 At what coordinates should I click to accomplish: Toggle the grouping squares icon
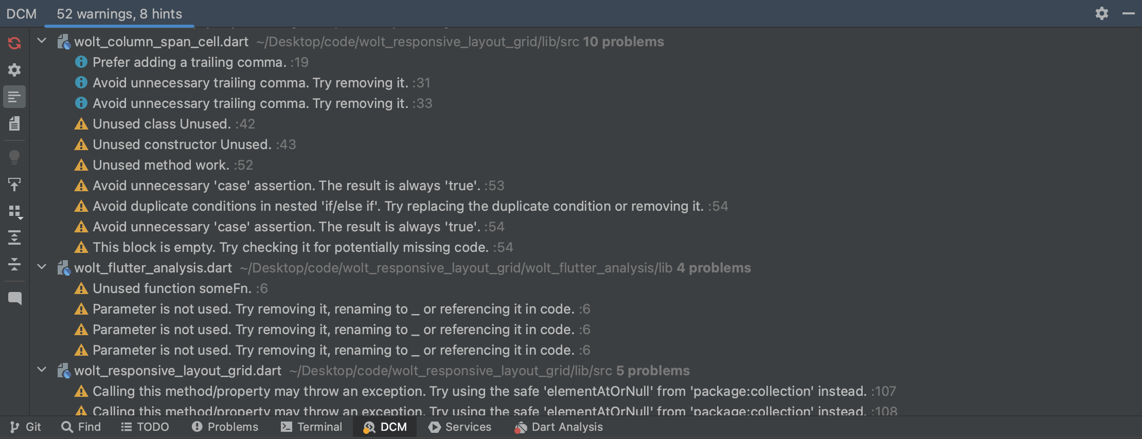(x=14, y=212)
